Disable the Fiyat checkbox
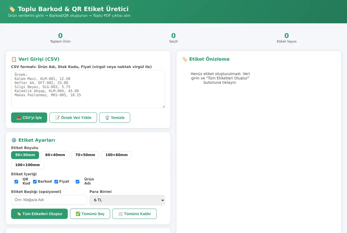This screenshot has height=233, width=347. point(56,182)
